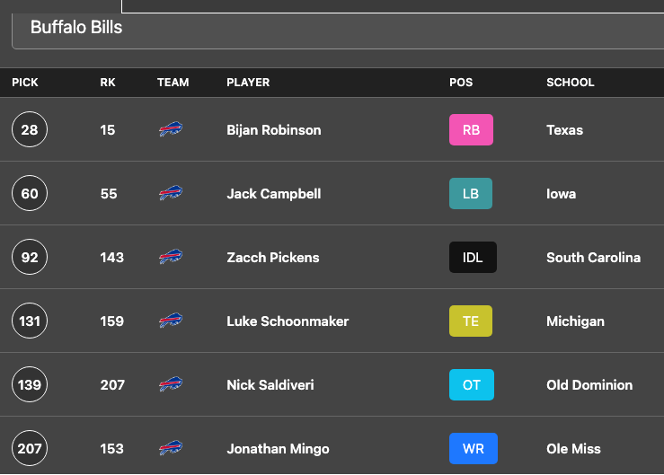
Task: Click Bills logo in Jack Campbell row
Action: (x=171, y=193)
